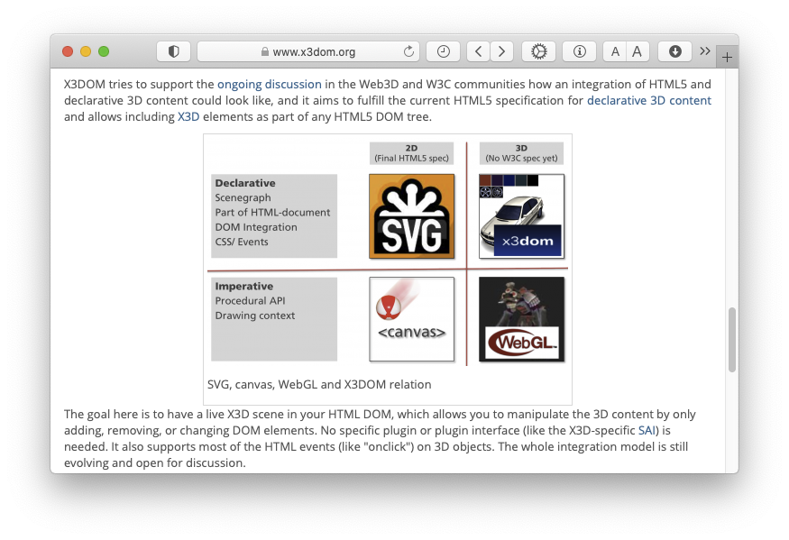Follow the 'declarative 3D content' link
Screen dimensions: 789x540
point(648,100)
